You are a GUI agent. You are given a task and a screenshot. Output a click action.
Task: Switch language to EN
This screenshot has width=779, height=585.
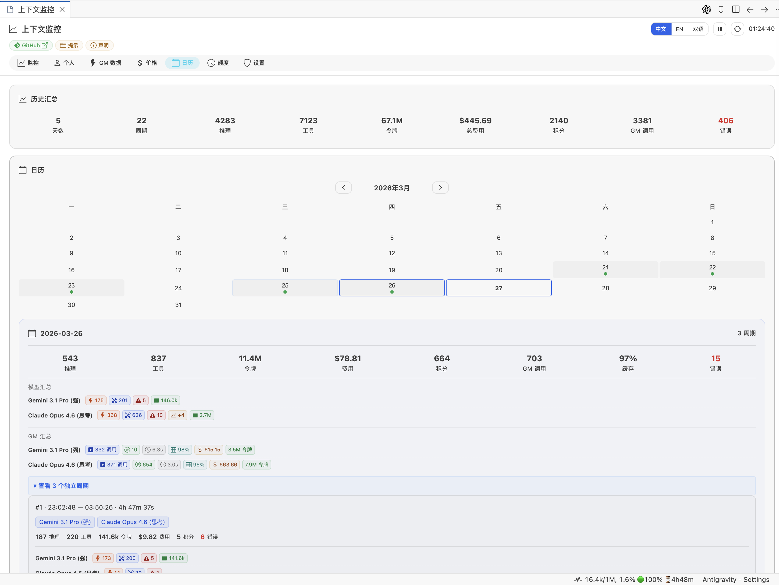(679, 29)
